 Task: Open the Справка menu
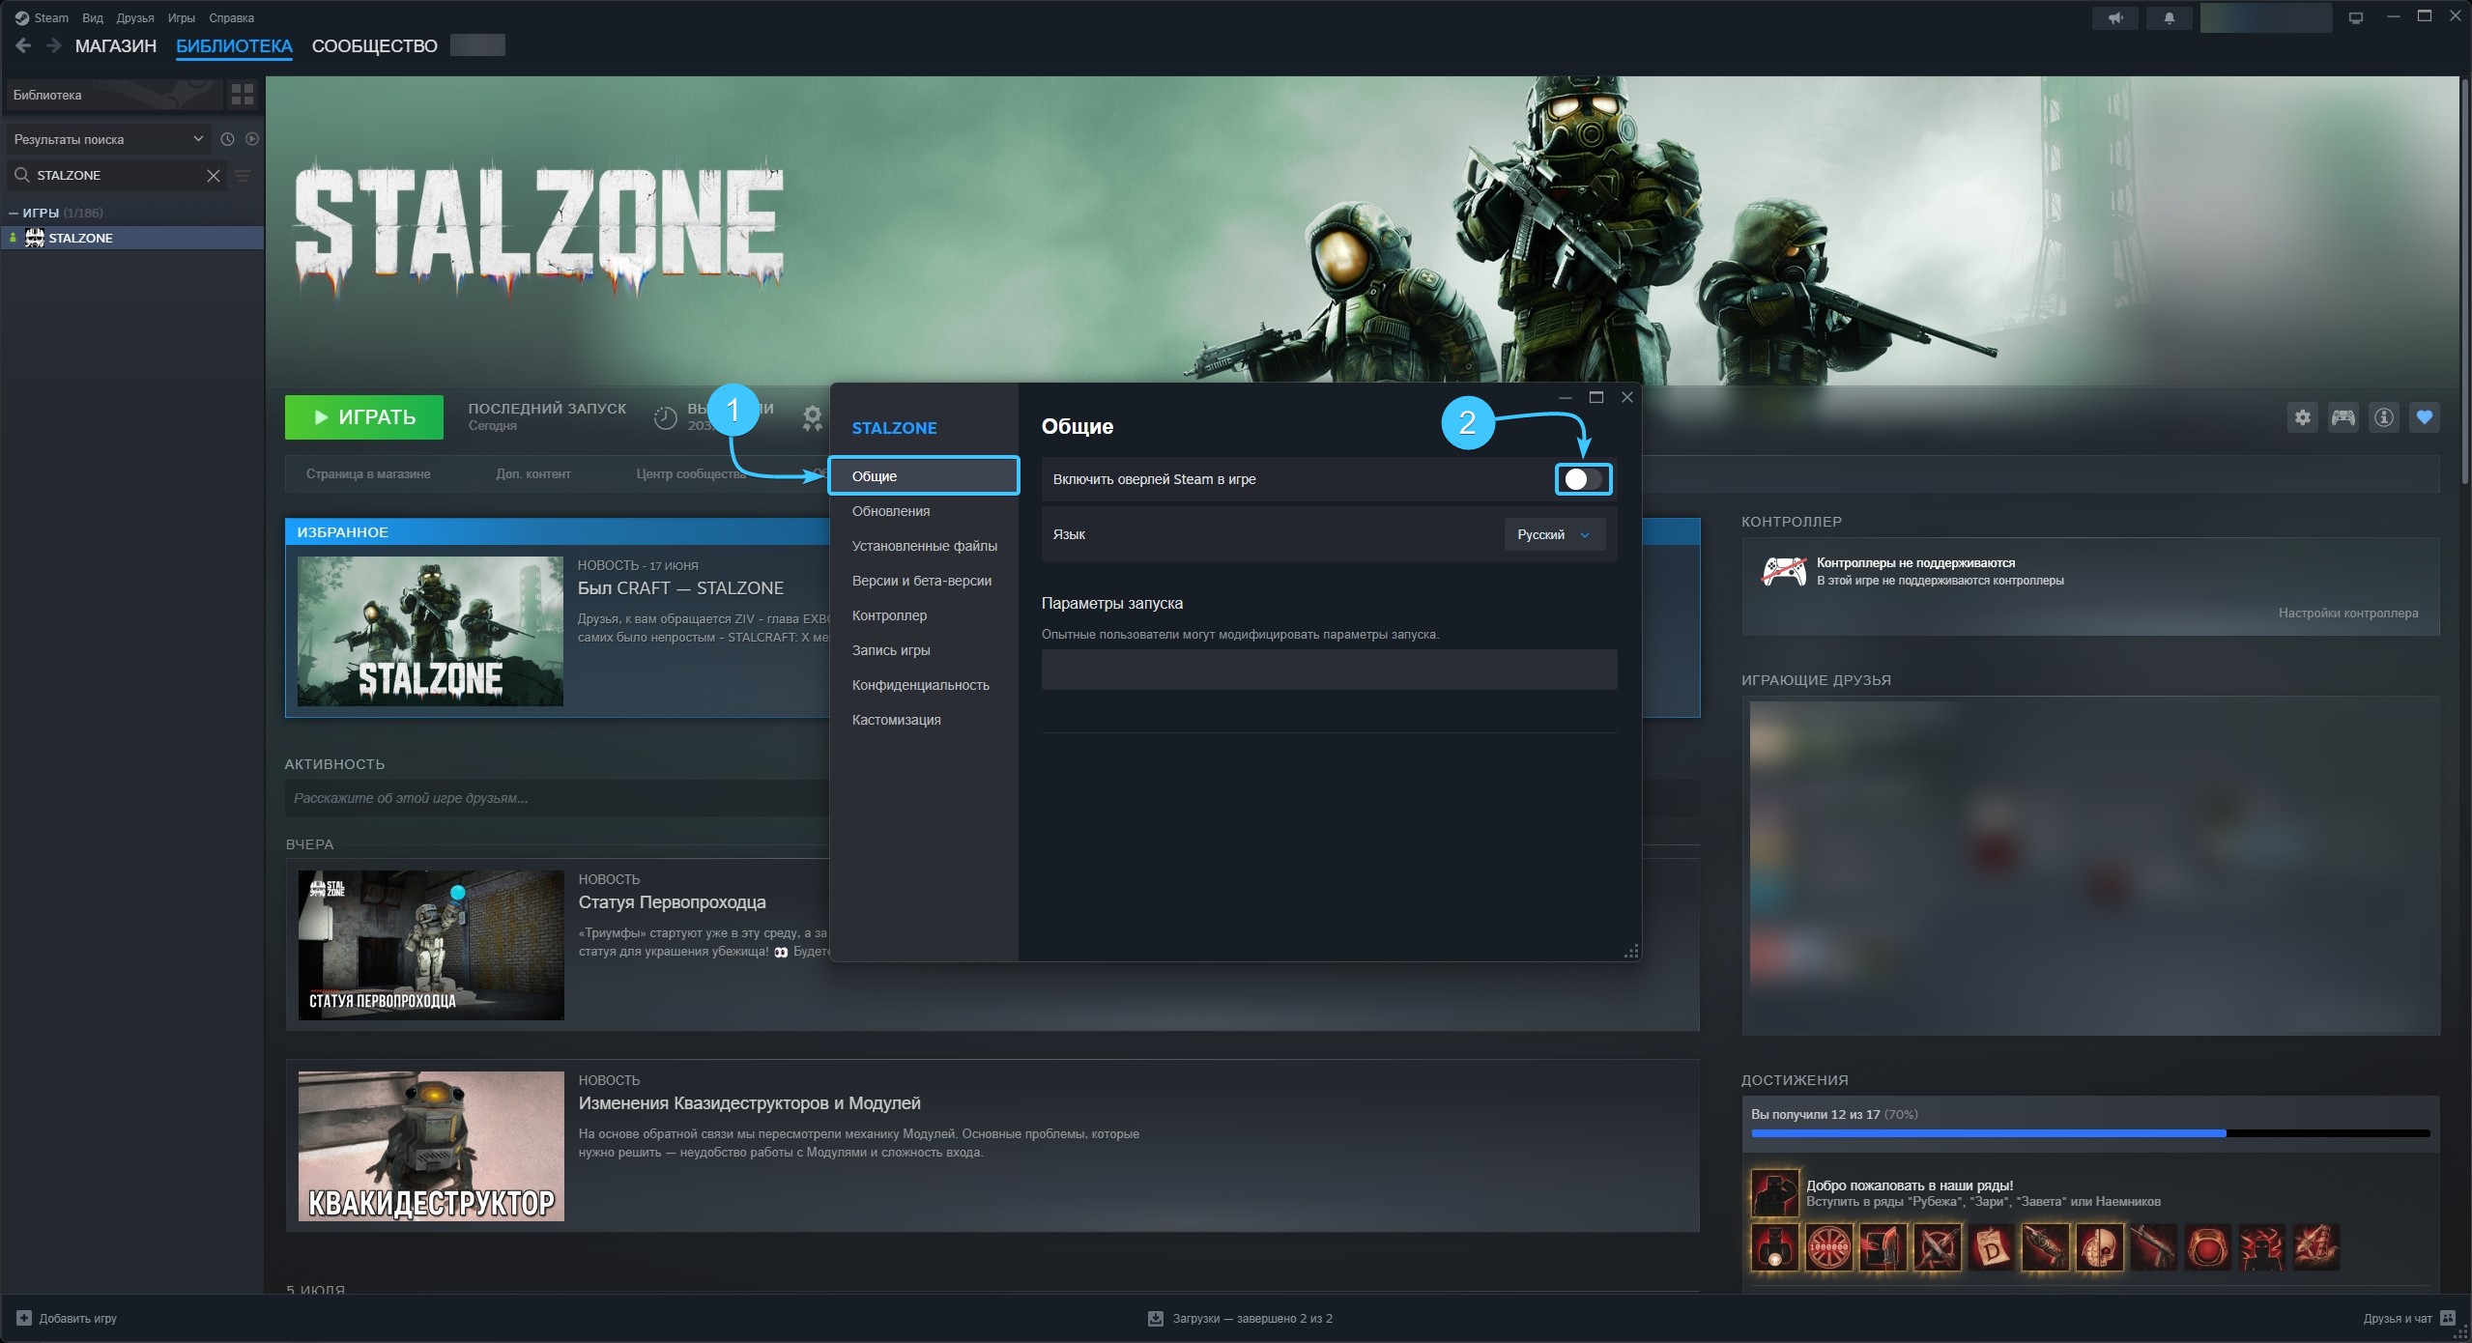pyautogui.click(x=232, y=17)
